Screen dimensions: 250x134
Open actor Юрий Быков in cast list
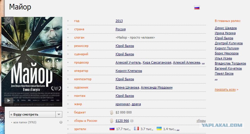(224, 38)
